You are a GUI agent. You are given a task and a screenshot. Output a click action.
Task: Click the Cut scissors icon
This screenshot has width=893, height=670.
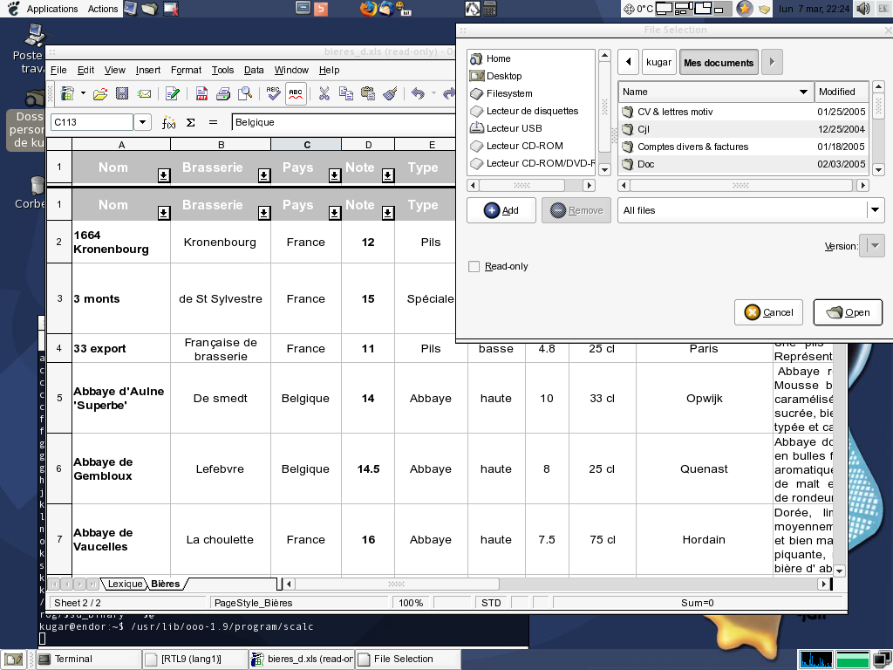click(324, 94)
